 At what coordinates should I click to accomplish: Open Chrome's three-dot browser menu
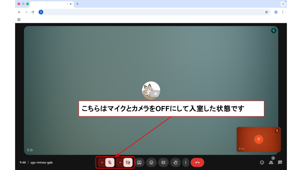[x=282, y=12]
